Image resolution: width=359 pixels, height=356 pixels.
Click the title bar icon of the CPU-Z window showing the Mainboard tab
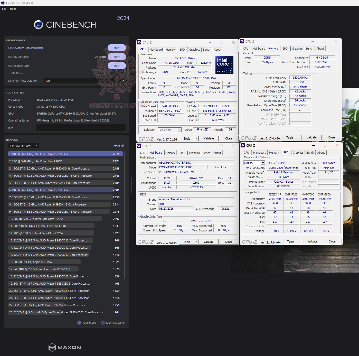pyautogui.click(x=139, y=146)
